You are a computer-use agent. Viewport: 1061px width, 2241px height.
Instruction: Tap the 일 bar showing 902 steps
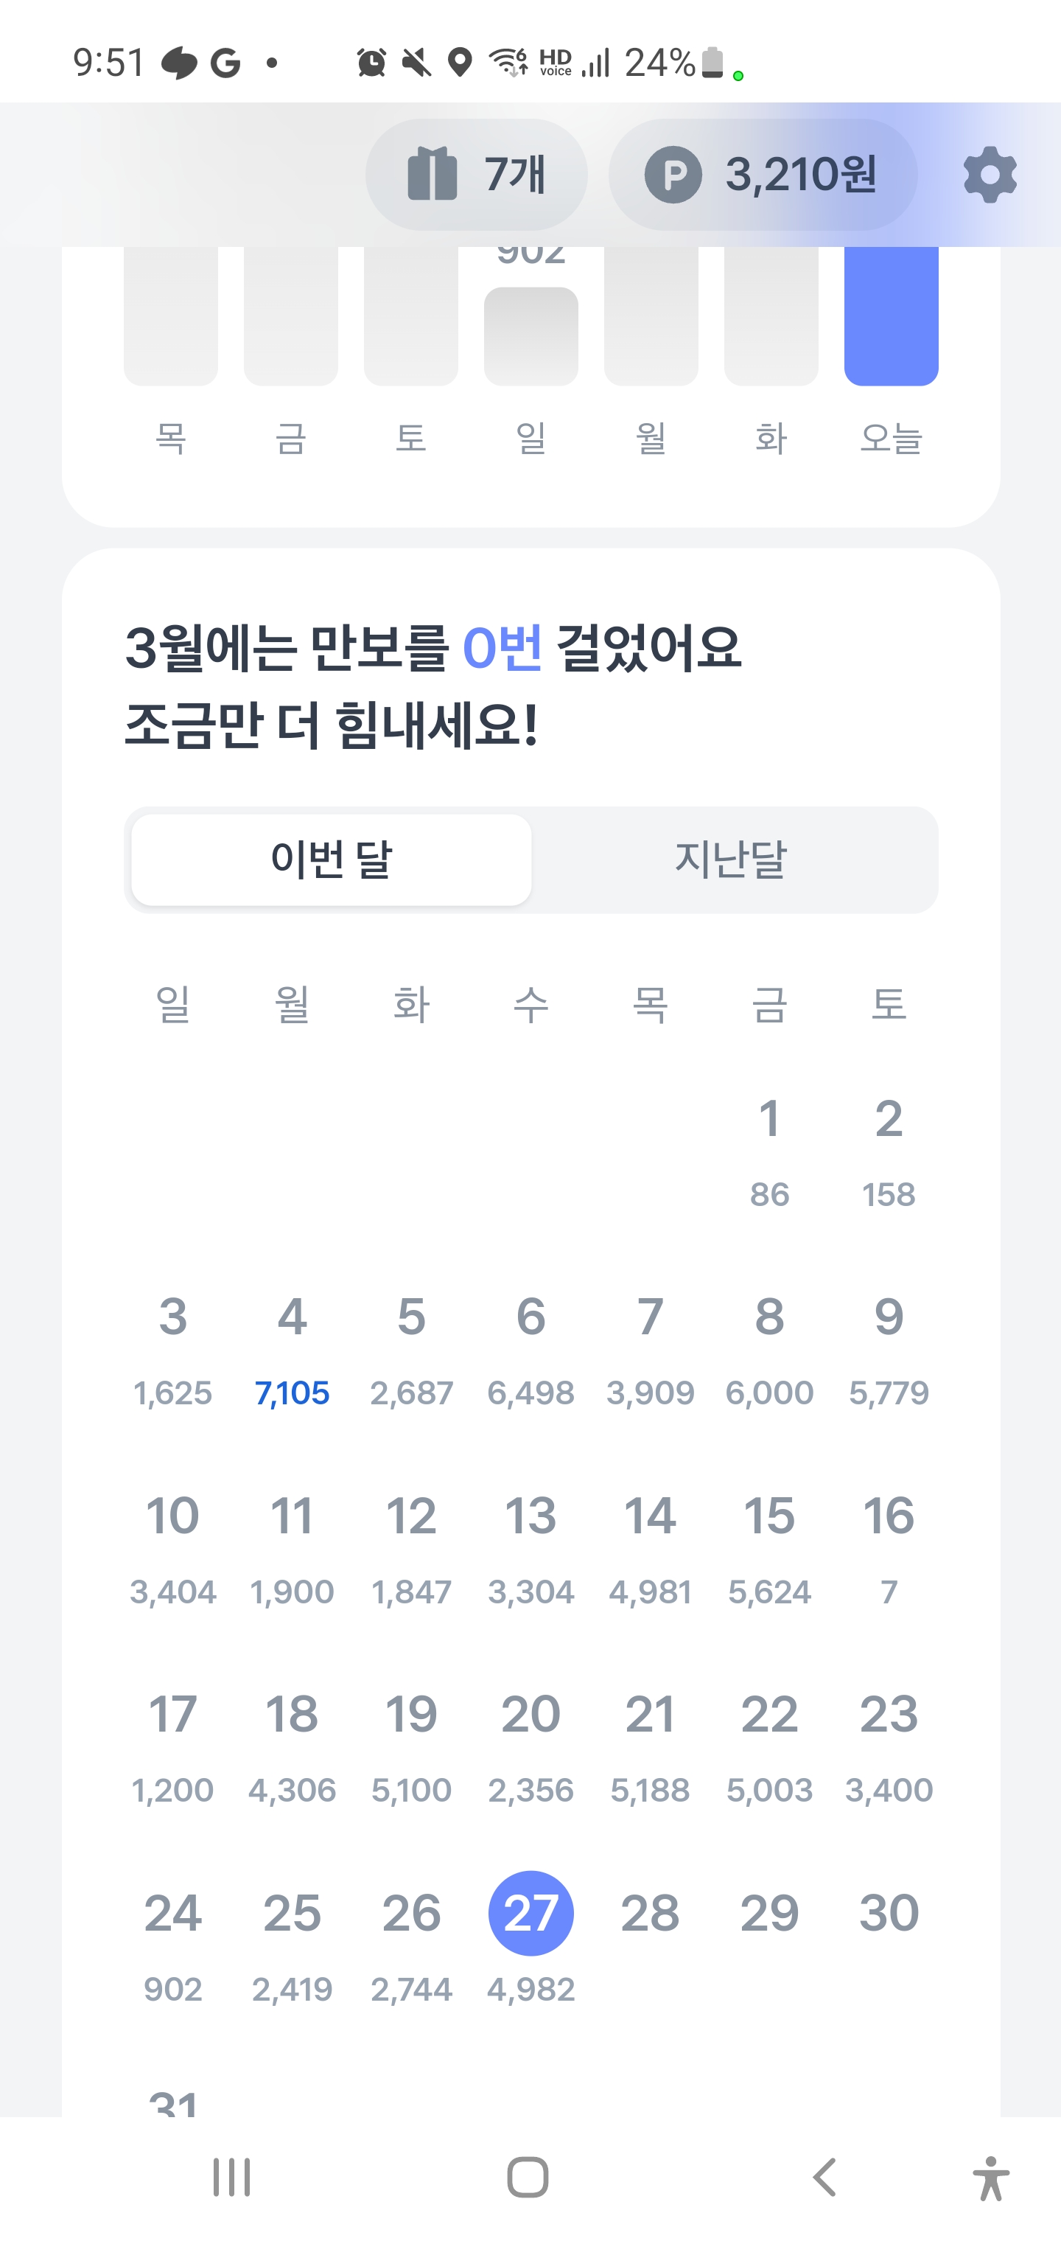tap(530, 336)
